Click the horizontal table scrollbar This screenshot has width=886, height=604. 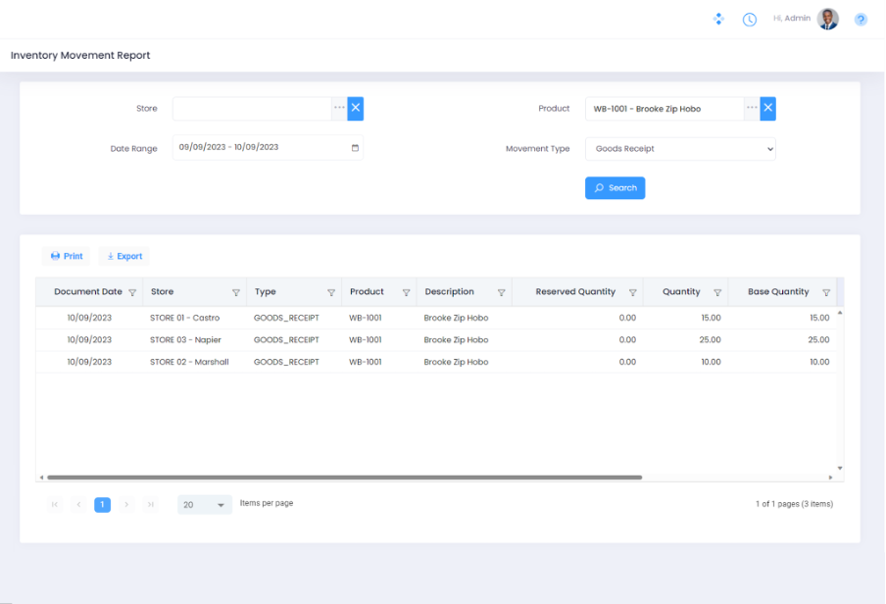[x=343, y=478]
